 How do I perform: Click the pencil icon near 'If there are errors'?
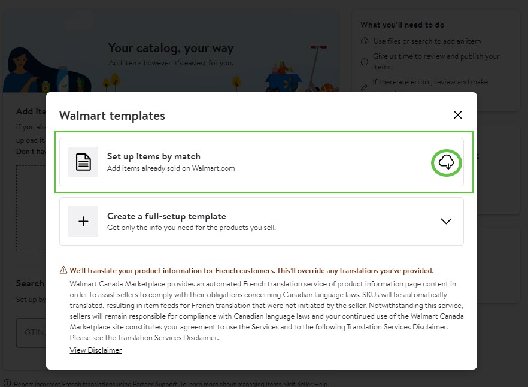tap(365, 87)
